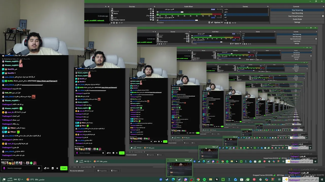Click Stop Streaming in main OBS Controls
This screenshot has height=182, width=325.
[x=297, y=10]
